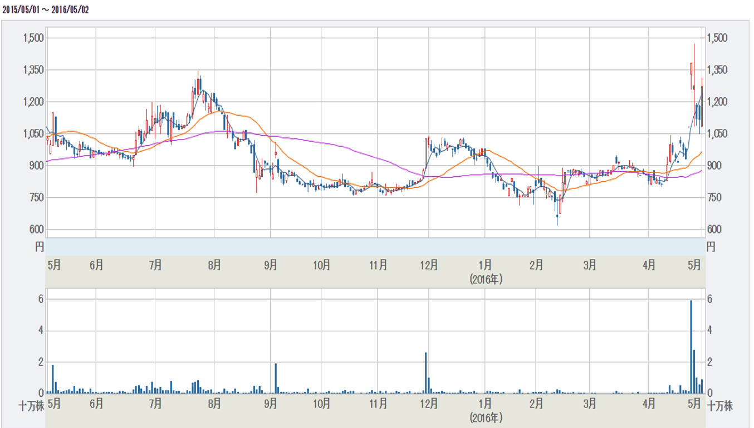Click the 1,350 label on the left price axis

click(33, 70)
